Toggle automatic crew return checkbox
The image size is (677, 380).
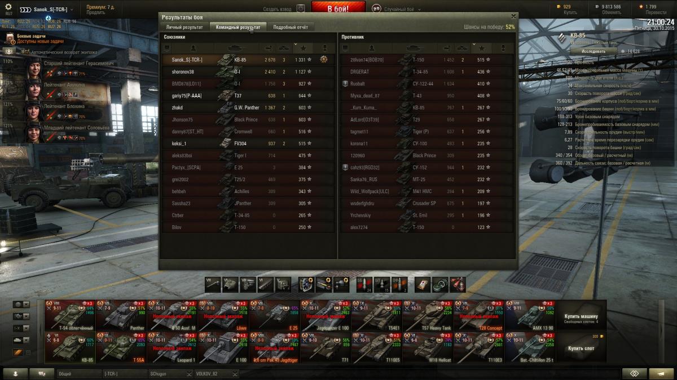click(26, 51)
